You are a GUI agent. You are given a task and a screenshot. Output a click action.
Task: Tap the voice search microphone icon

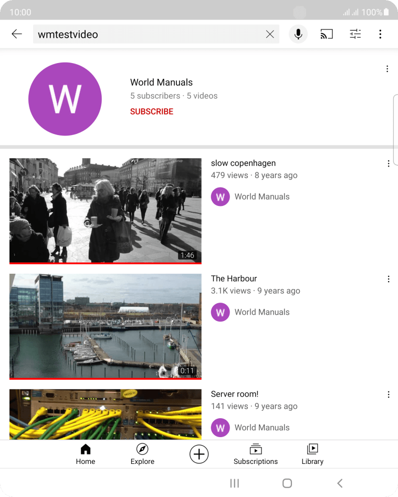pyautogui.click(x=298, y=34)
